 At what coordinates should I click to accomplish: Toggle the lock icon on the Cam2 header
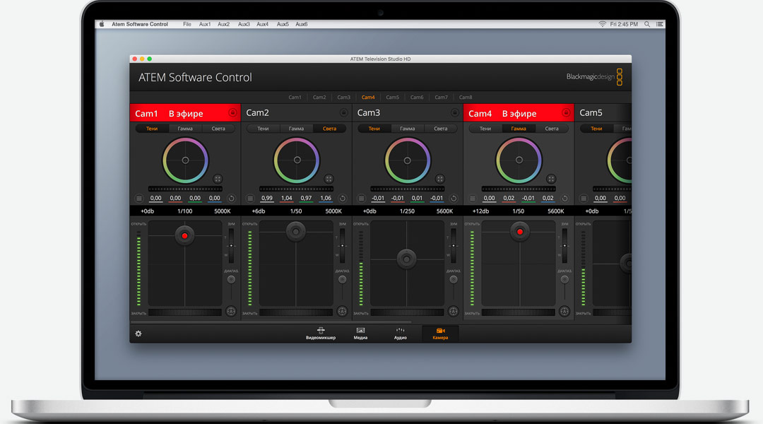click(x=344, y=113)
